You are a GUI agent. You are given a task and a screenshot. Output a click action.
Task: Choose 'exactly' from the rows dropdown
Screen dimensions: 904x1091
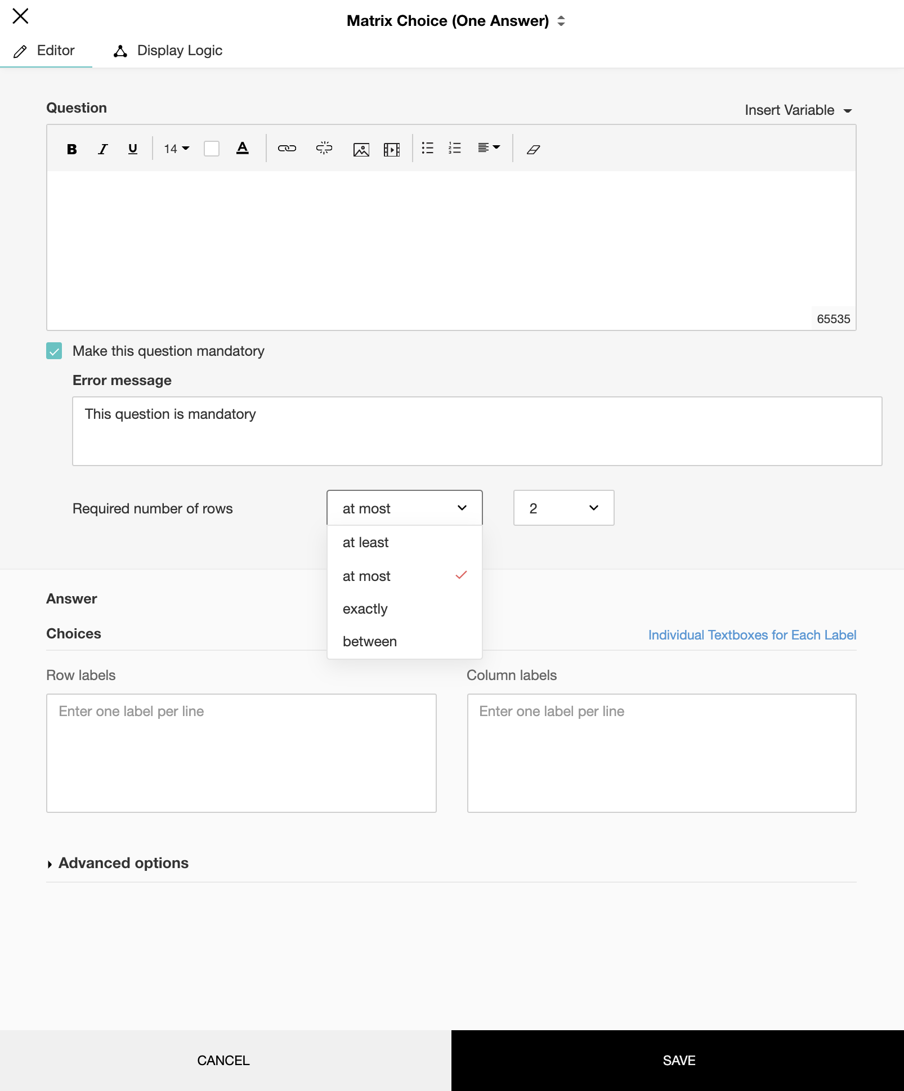click(365, 609)
